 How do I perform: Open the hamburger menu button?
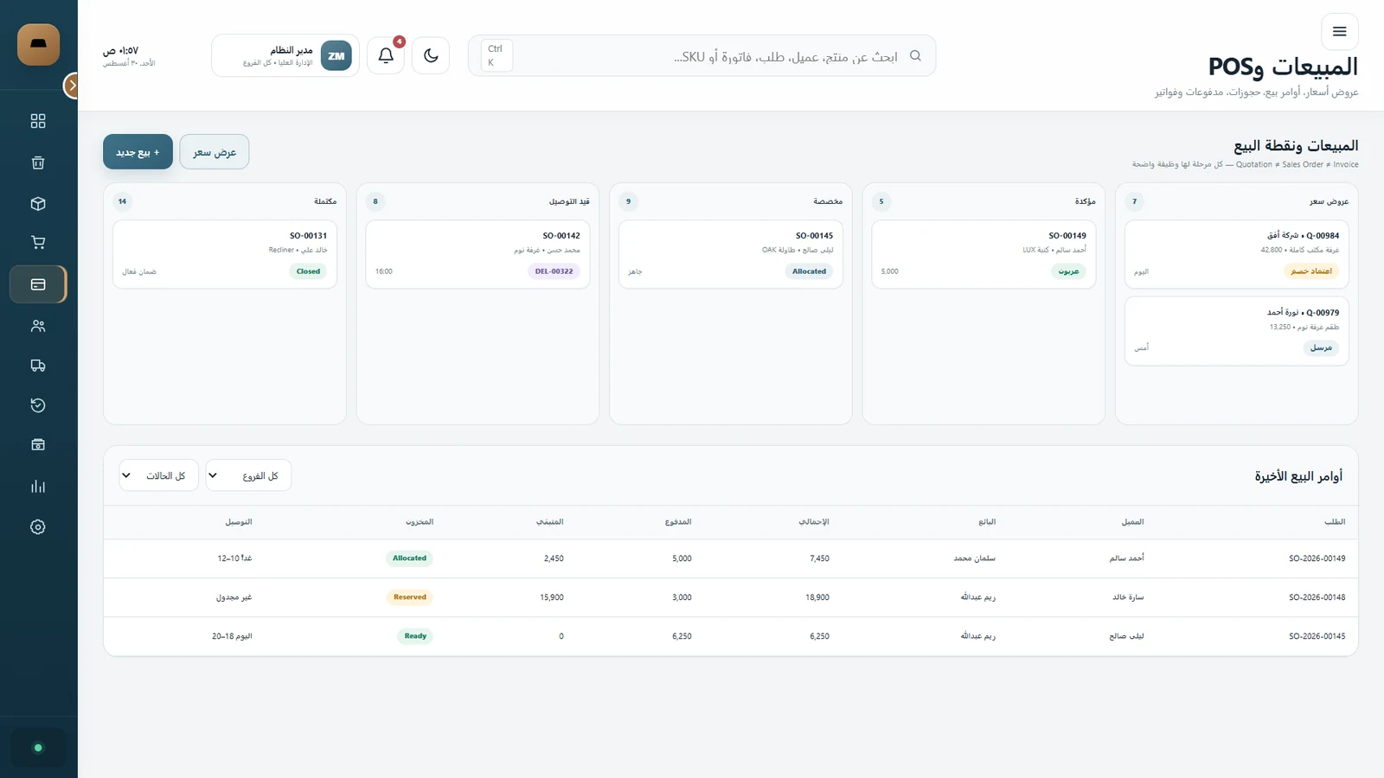[x=1340, y=32]
